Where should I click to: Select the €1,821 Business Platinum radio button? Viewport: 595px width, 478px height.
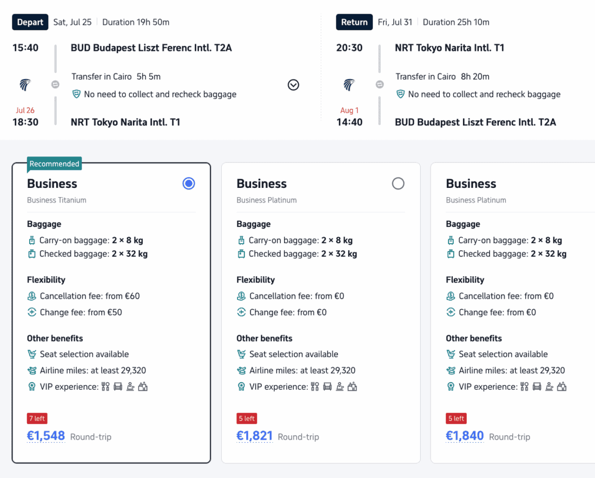pos(398,184)
